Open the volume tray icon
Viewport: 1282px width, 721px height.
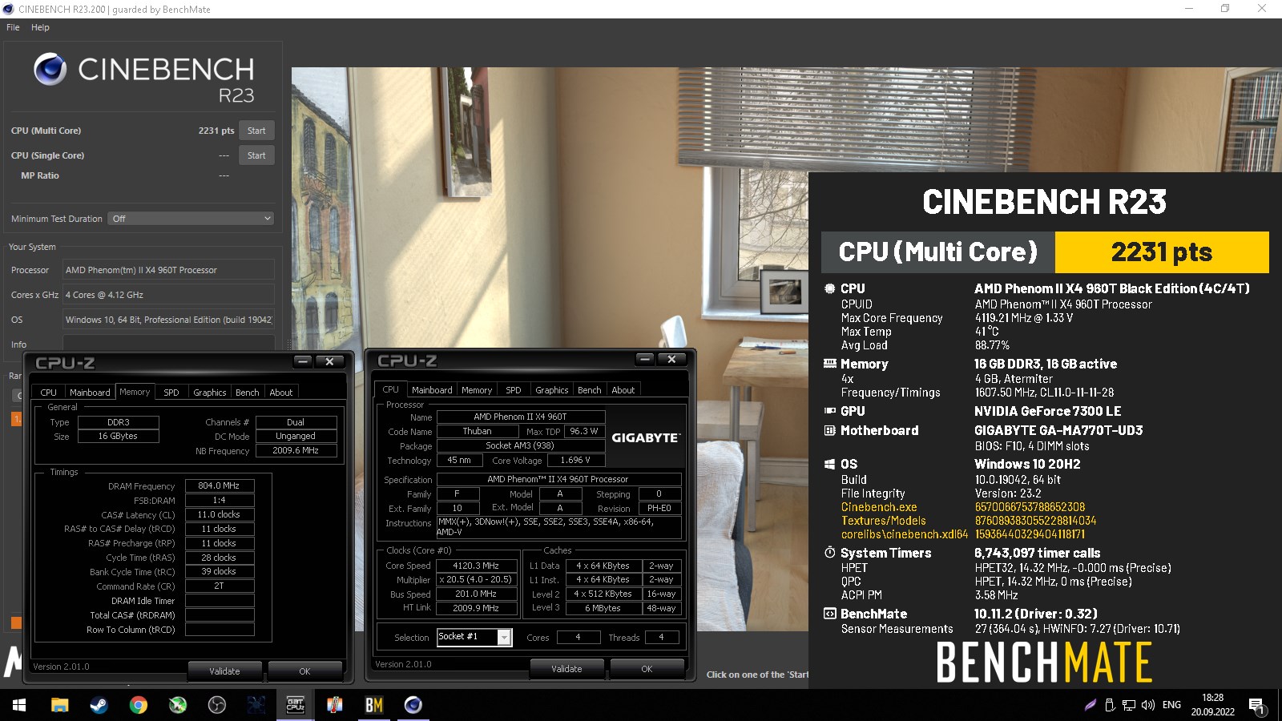tap(1148, 705)
